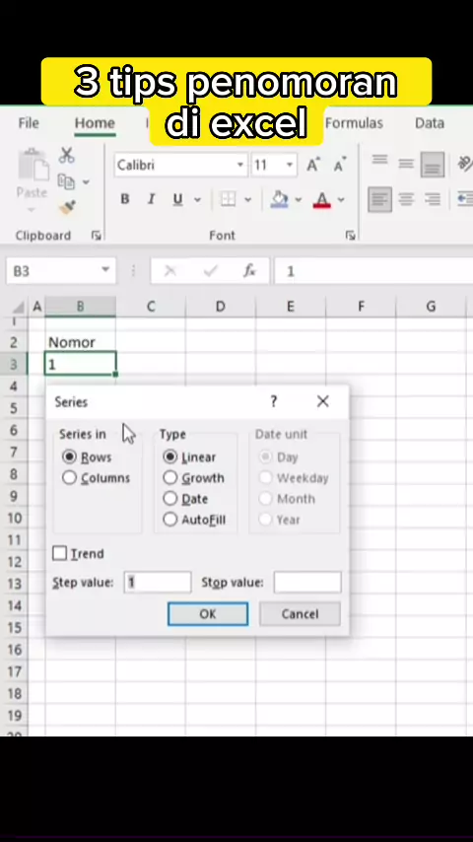Apply the Fill Color bucket
The height and width of the screenshot is (842, 473).
click(x=279, y=199)
